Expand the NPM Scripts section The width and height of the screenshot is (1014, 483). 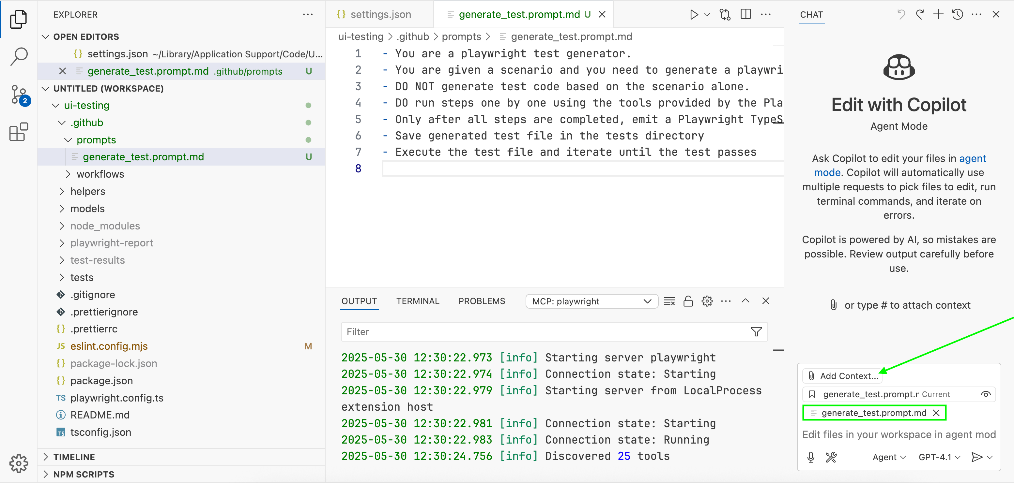[46, 474]
